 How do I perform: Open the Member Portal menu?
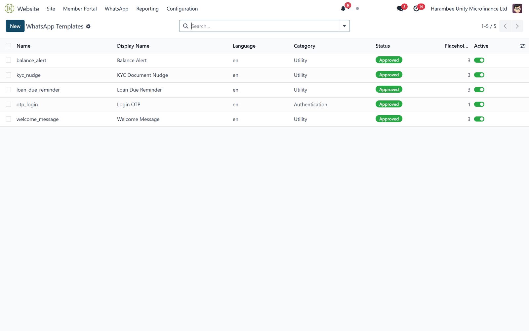pyautogui.click(x=80, y=9)
